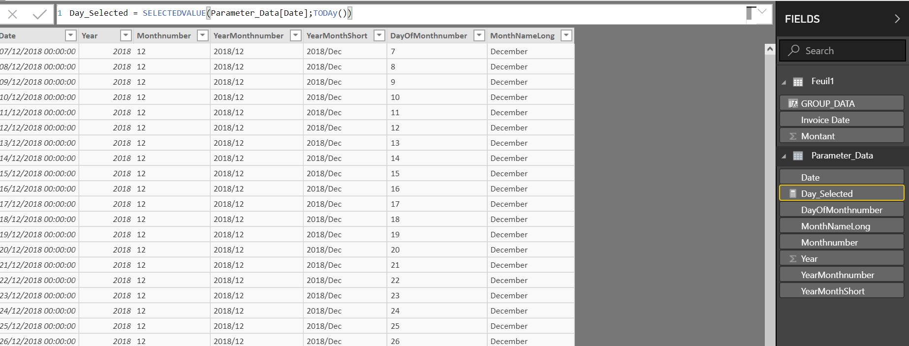Image resolution: width=909 pixels, height=346 pixels.
Task: Open DayOfMonthnumber column filter dropdown
Action: point(479,35)
